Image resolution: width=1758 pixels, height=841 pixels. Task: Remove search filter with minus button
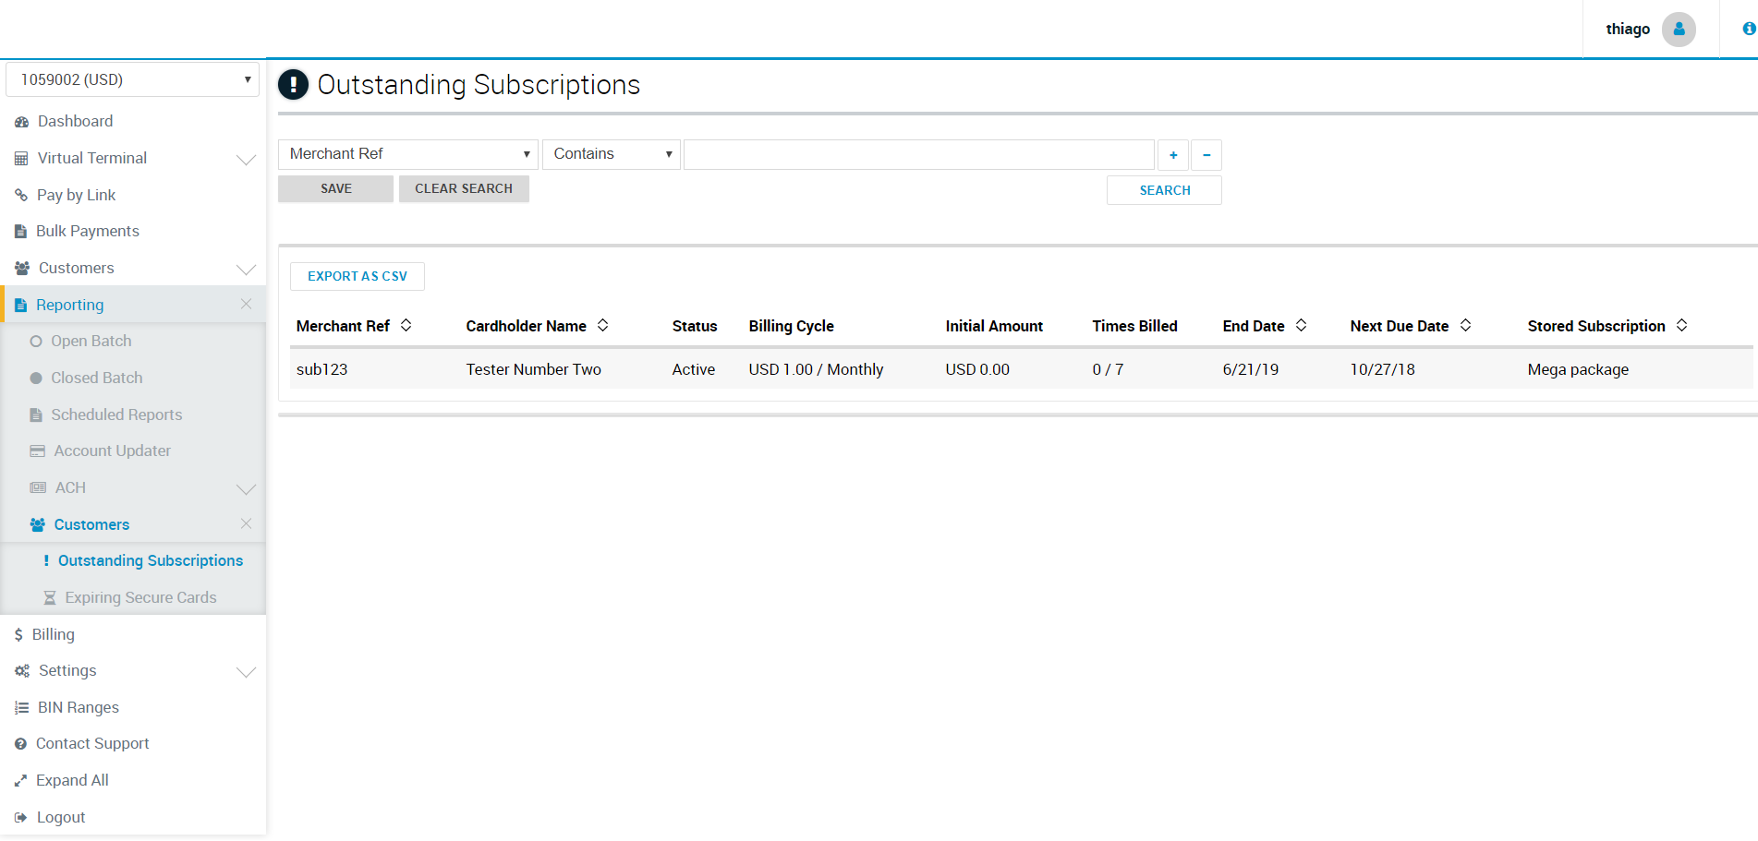click(x=1206, y=155)
